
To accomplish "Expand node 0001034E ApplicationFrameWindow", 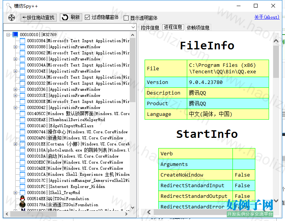I will coord(16,71).
